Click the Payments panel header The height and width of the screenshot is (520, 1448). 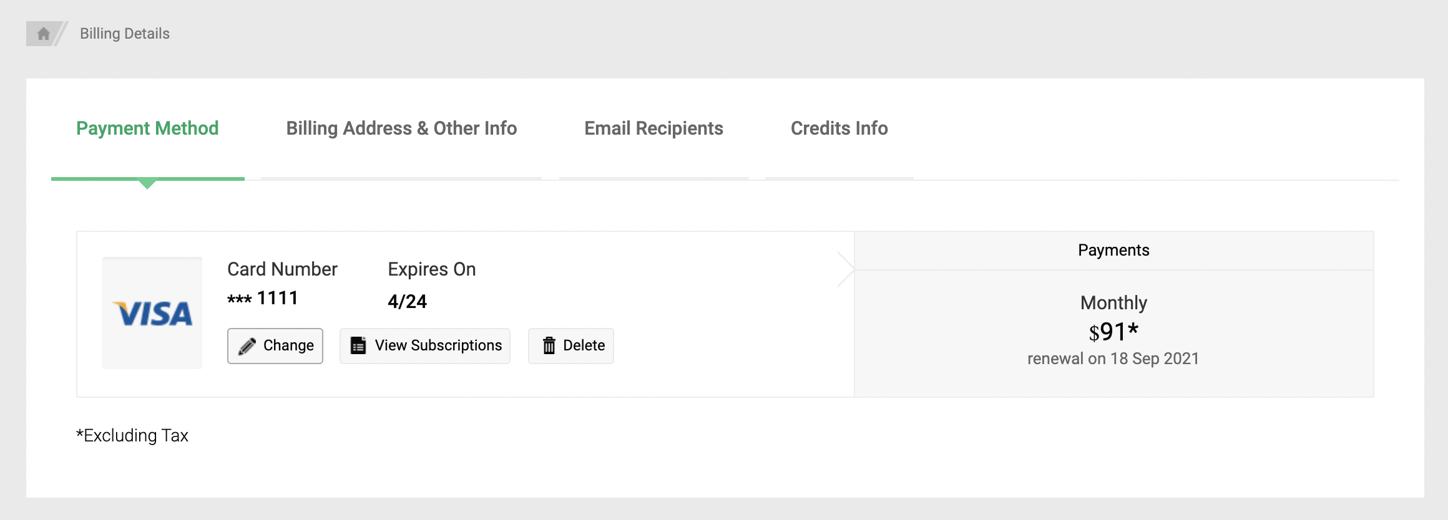pyautogui.click(x=1113, y=250)
